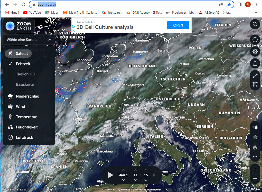Go back in browser history
Image resolution: width=262 pixels, height=192 pixels.
click(x=7, y=4)
